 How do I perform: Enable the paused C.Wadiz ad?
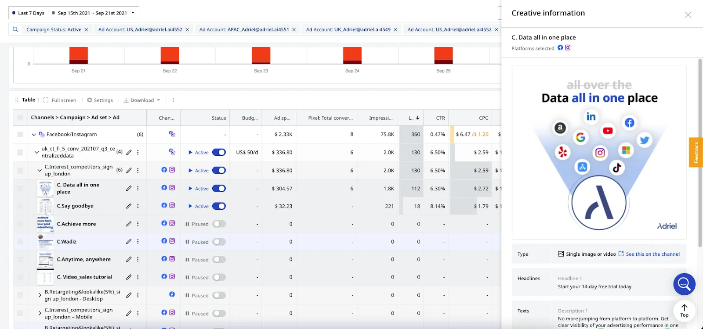219,242
